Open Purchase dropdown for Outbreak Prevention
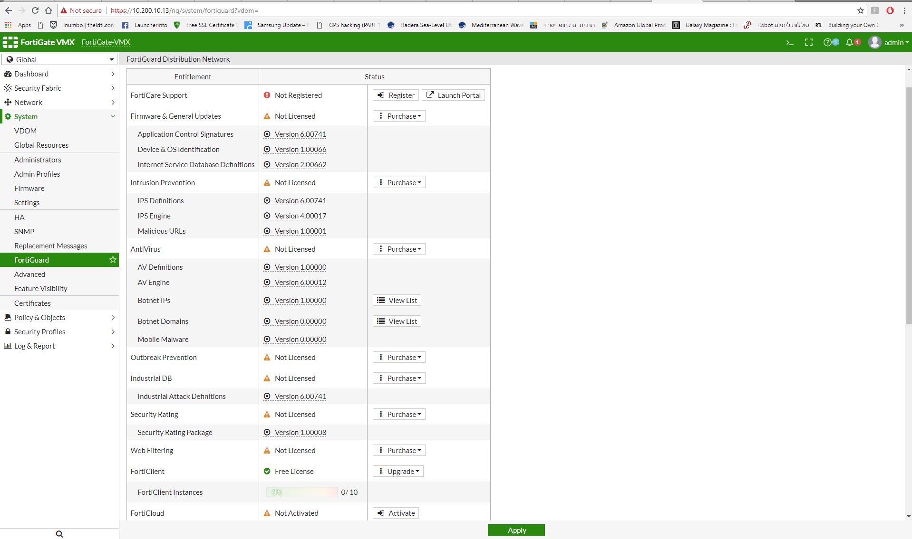 click(399, 357)
